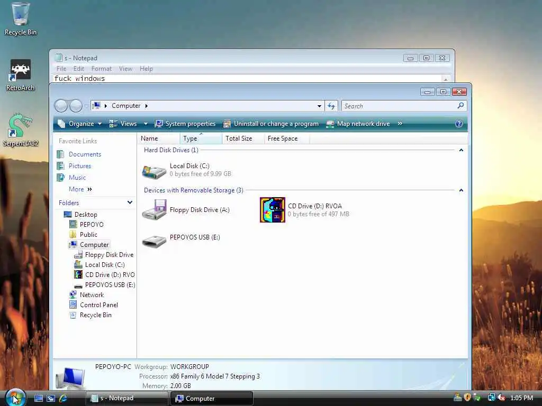Open Documents favorite link
Viewport: 542px width, 406px height.
click(x=85, y=154)
